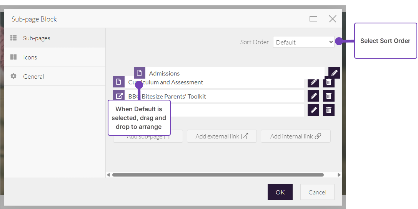Click the external link icon beside BBC Bitesize
The height and width of the screenshot is (209, 418).
pyautogui.click(x=119, y=96)
